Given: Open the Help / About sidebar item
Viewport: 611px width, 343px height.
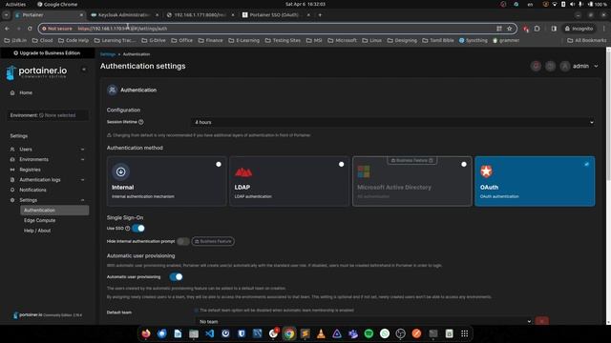Looking at the screenshot, I should pyautogui.click(x=37, y=231).
